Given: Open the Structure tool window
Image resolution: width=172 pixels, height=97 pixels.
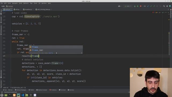Looking at the screenshot, I should [x=1, y=84].
